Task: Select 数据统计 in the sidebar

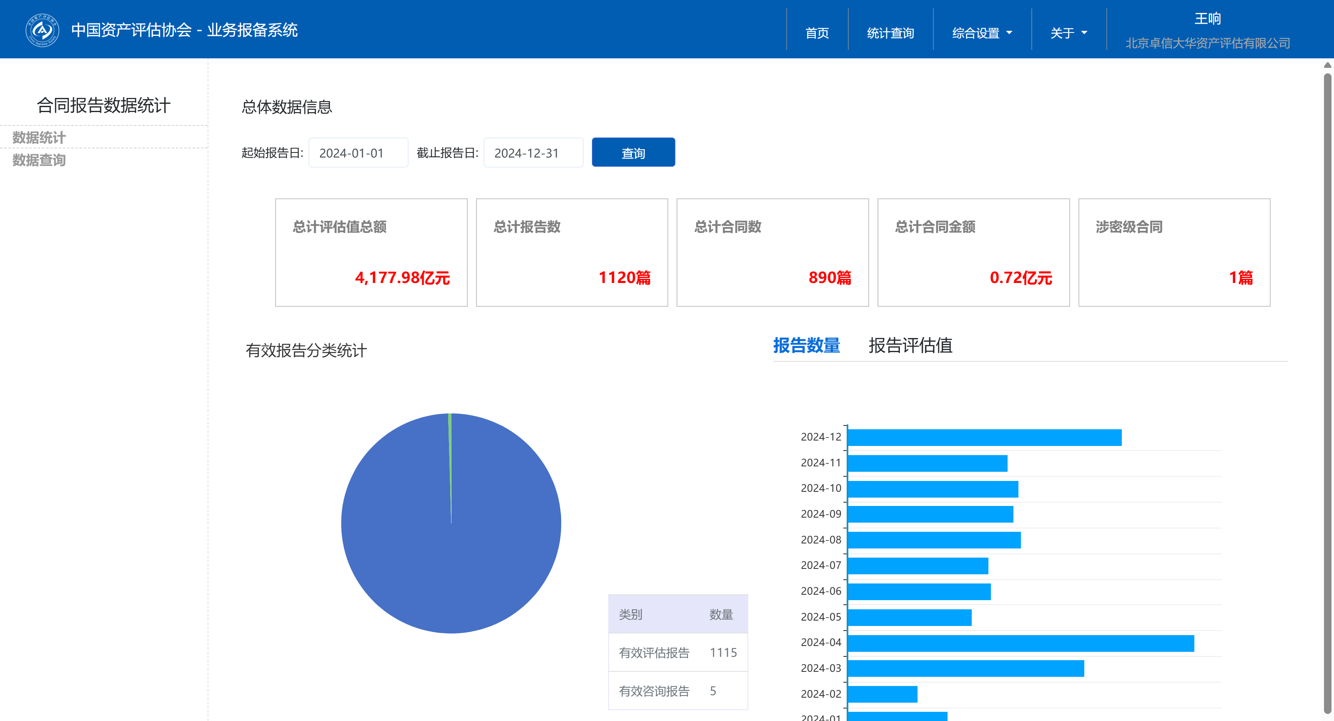Action: [39, 137]
